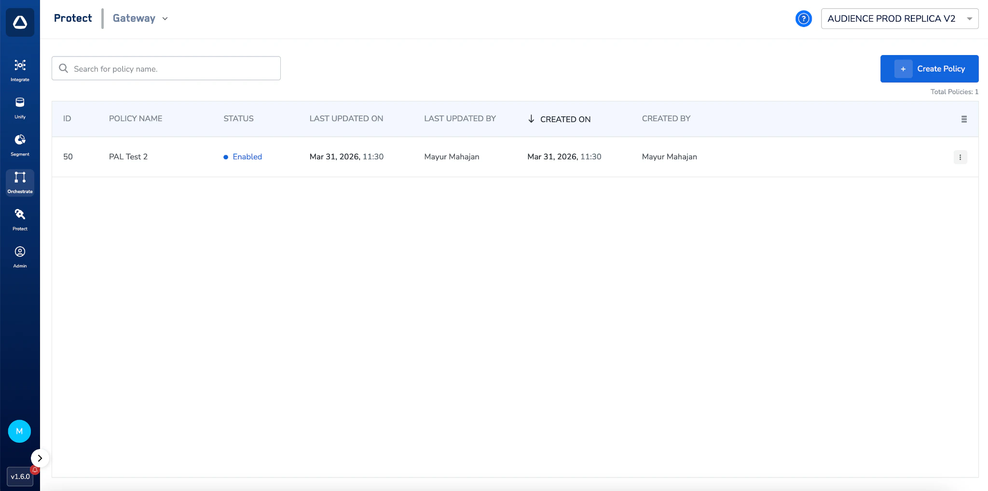
Task: Open the PAL Test 2 policy
Action: [x=128, y=156]
